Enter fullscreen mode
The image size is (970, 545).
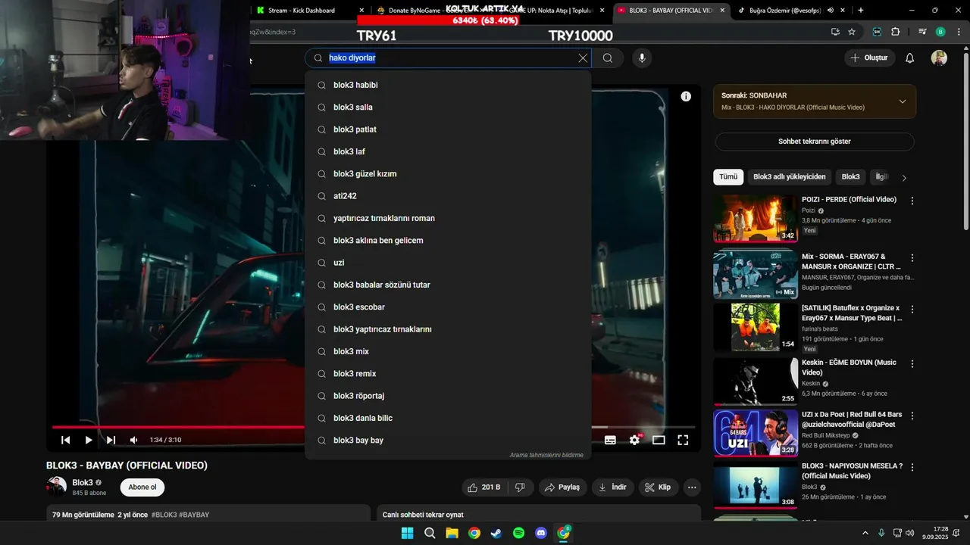click(x=683, y=440)
